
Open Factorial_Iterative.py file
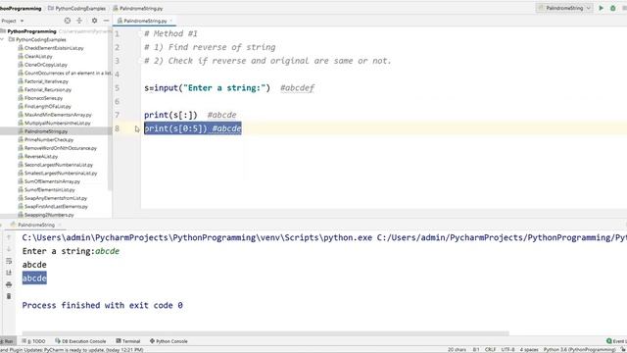tap(46, 81)
